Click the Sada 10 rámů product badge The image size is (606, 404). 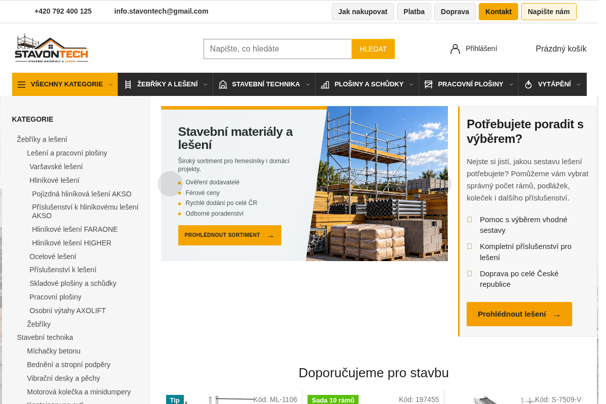pyautogui.click(x=333, y=400)
